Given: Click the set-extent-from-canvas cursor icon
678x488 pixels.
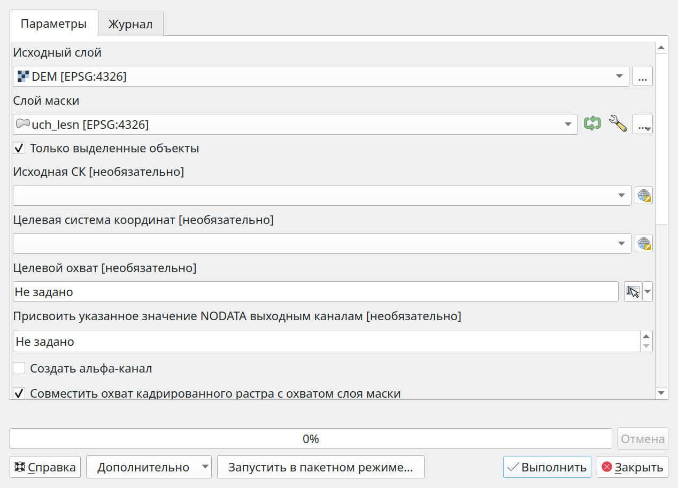Looking at the screenshot, I should [633, 292].
